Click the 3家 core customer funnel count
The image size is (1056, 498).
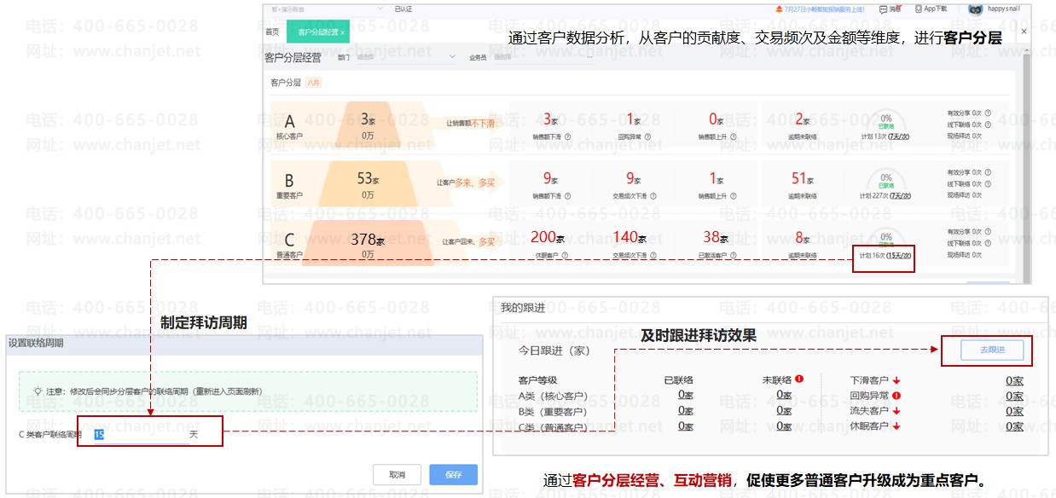coord(368,119)
